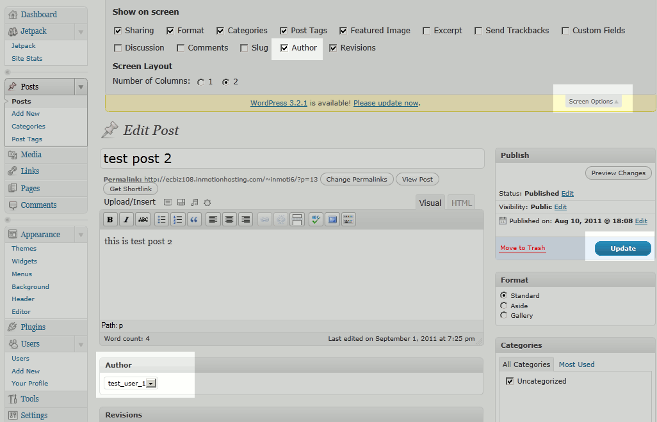The height and width of the screenshot is (422, 657).
Task: Click the Move to Trash link
Action: 523,248
